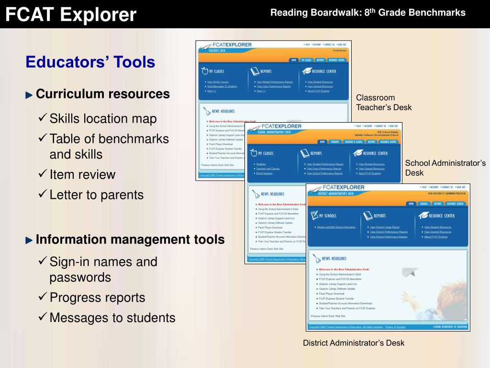Image resolution: width=490 pixels, height=368 pixels.
Task: Click the District Administrator's Desk caption
Action: pos(354,343)
